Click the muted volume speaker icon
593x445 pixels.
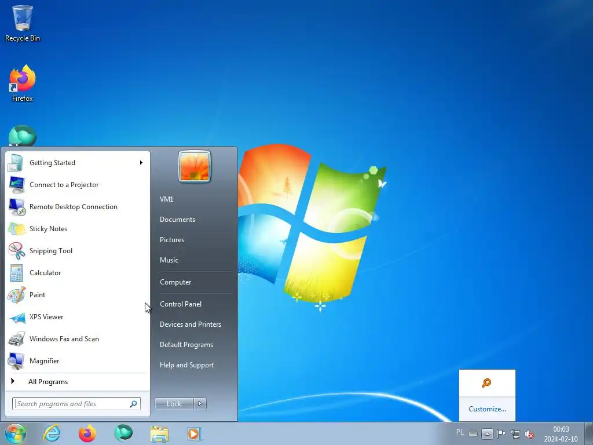pos(529,434)
